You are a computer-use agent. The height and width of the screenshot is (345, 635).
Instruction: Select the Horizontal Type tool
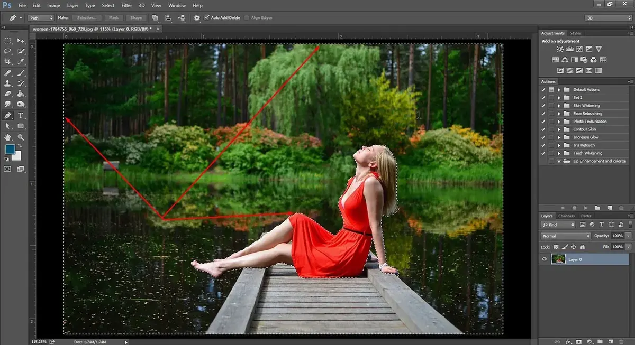[21, 115]
